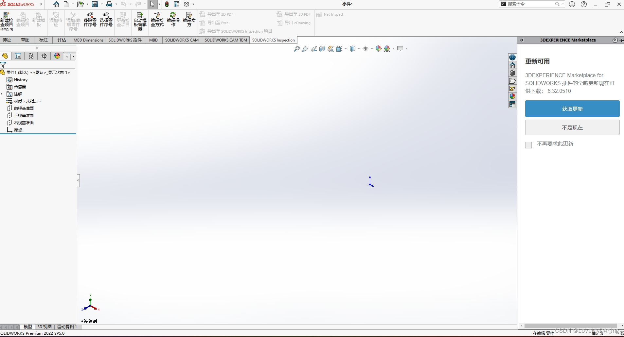Select the Origin (原点) tree item
This screenshot has width=624, height=337.
point(18,130)
